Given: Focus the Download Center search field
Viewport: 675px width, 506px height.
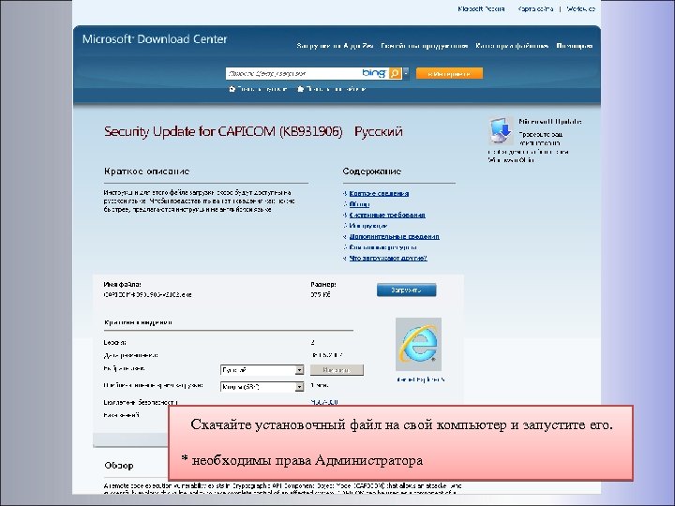Looking at the screenshot, I should tap(292, 74).
